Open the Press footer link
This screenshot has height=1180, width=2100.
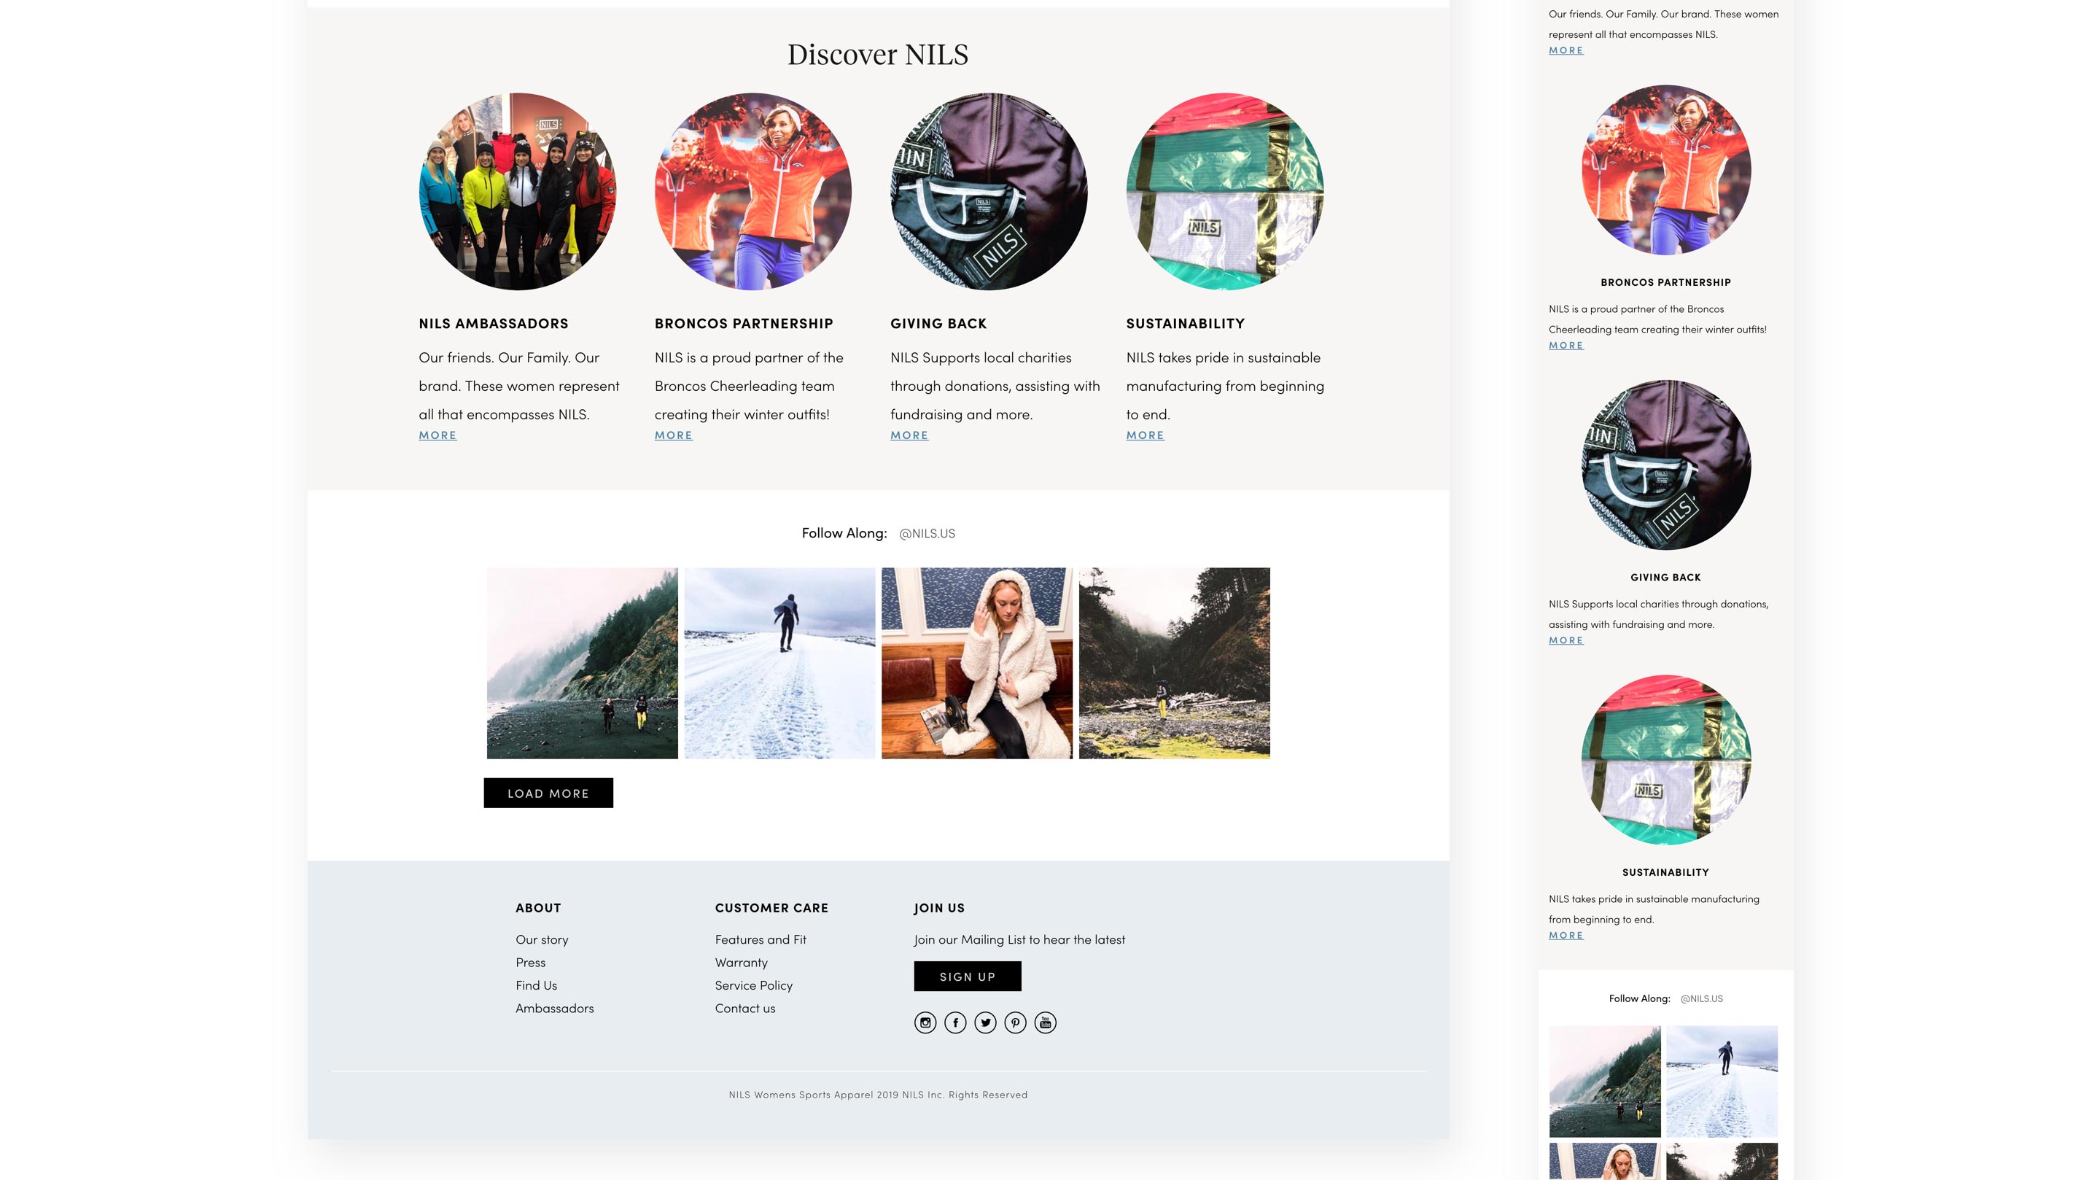530,962
